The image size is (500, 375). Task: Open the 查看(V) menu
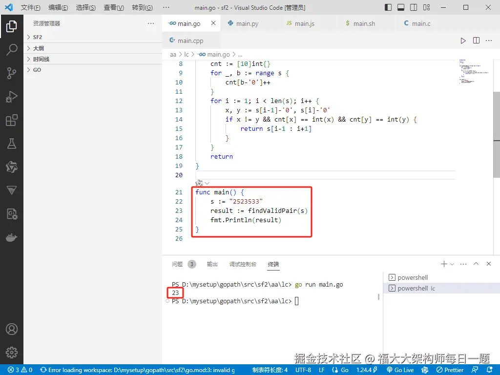[x=114, y=7]
